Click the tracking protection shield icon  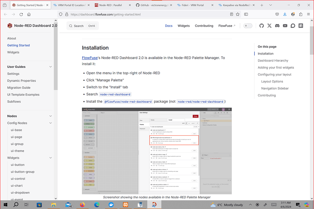click(60, 14)
